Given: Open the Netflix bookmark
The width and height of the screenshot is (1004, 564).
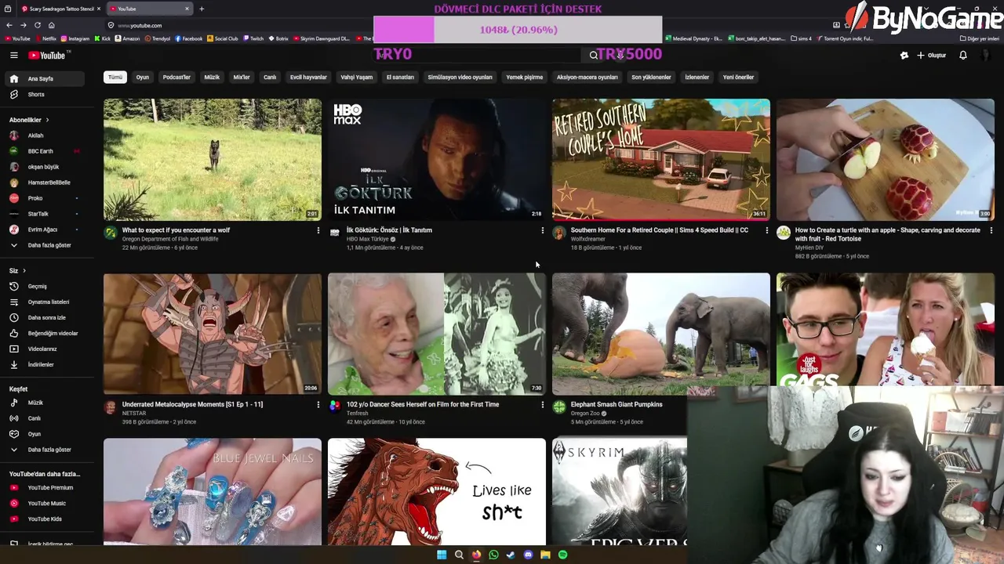Looking at the screenshot, I should click(45, 38).
